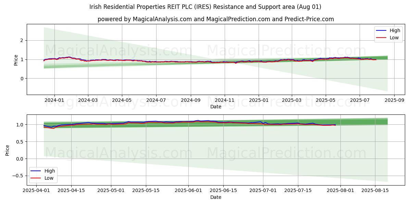The width and height of the screenshot is (411, 205).
Task: Click the 2025-08-15 tick label
Action: pos(375,191)
